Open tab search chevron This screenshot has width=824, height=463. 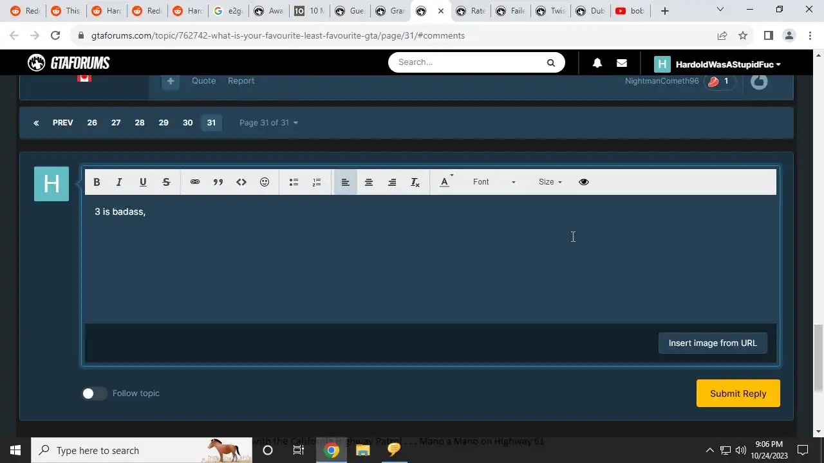pyautogui.click(x=720, y=10)
